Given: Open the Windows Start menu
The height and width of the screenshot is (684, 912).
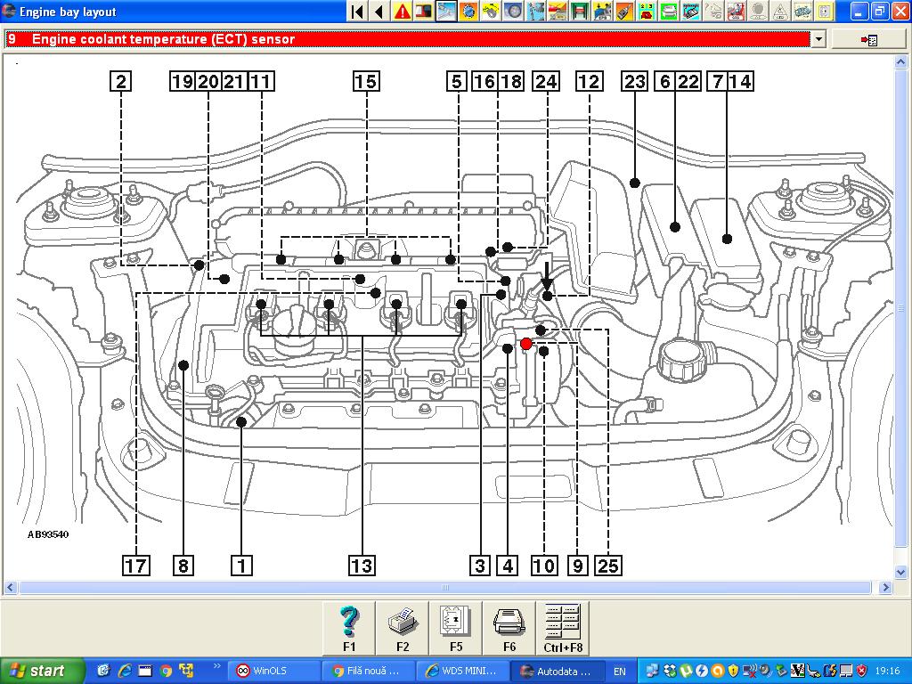Looking at the screenshot, I should pos(43,671).
